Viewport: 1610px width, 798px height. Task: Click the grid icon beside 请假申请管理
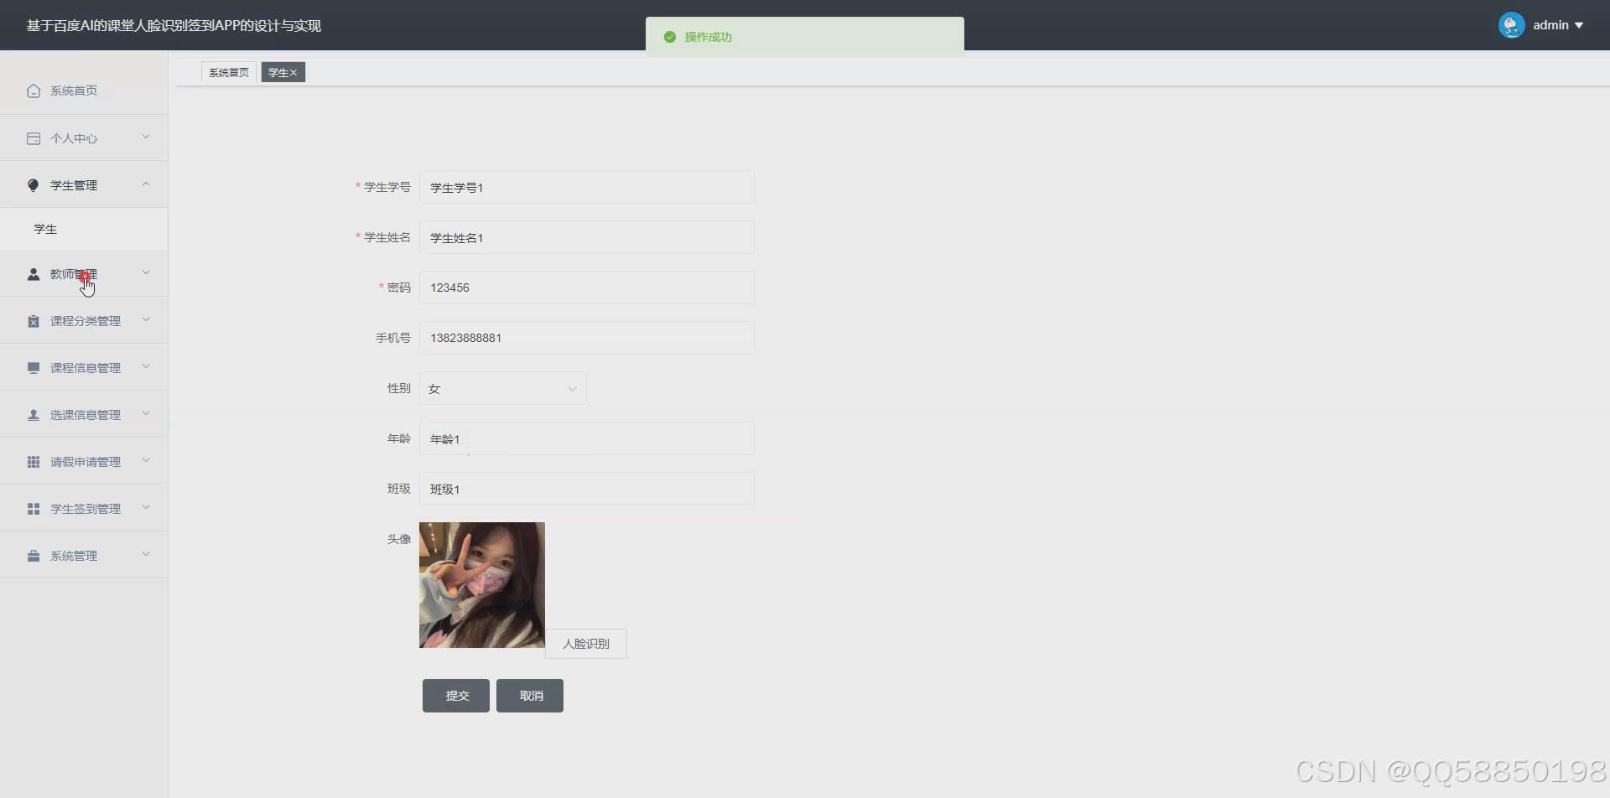point(34,462)
